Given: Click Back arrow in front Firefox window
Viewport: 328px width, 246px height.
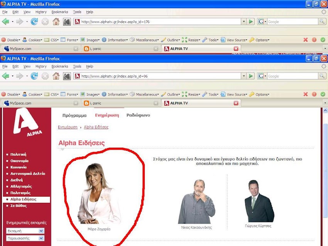Looking at the screenshot, I should (6, 76).
